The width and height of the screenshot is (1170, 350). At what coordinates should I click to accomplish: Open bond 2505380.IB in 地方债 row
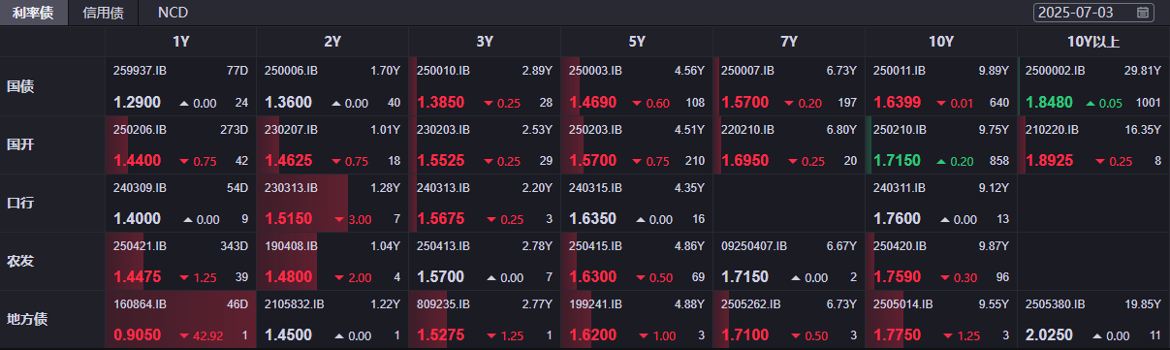pyautogui.click(x=1054, y=303)
